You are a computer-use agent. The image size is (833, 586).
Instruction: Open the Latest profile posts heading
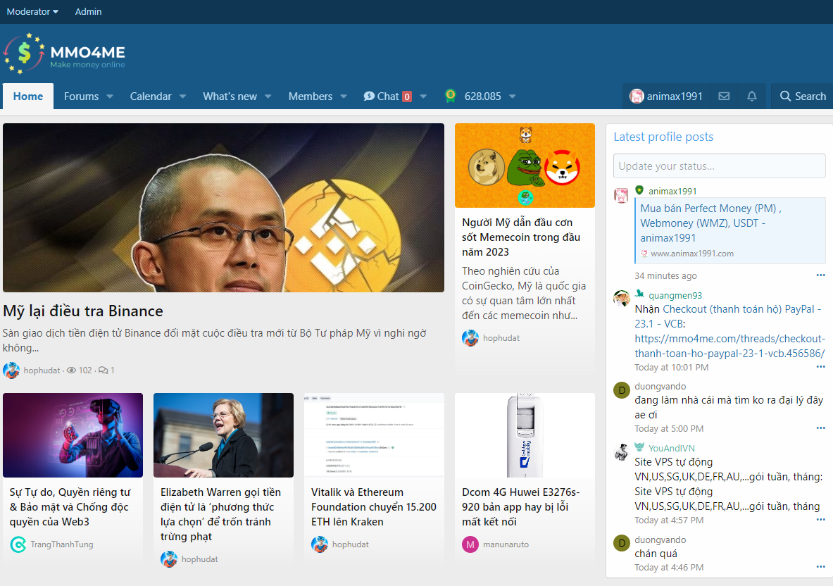click(x=663, y=137)
